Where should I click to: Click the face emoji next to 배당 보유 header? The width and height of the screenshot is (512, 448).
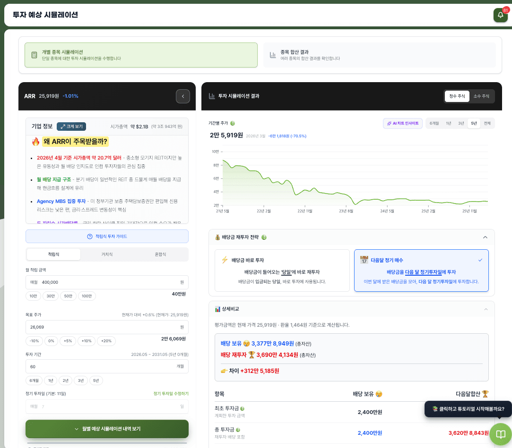379,394
